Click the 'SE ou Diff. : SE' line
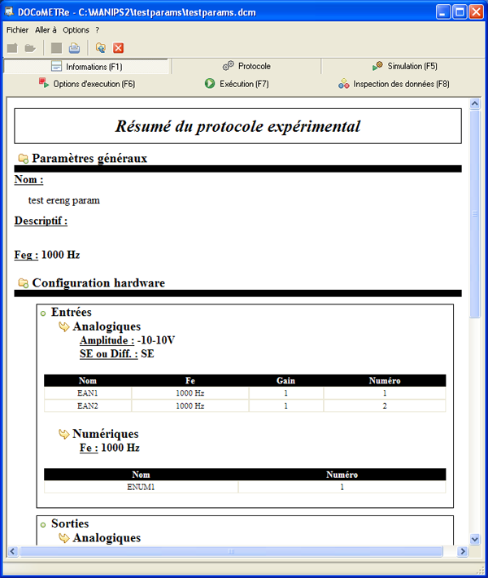 click(117, 353)
